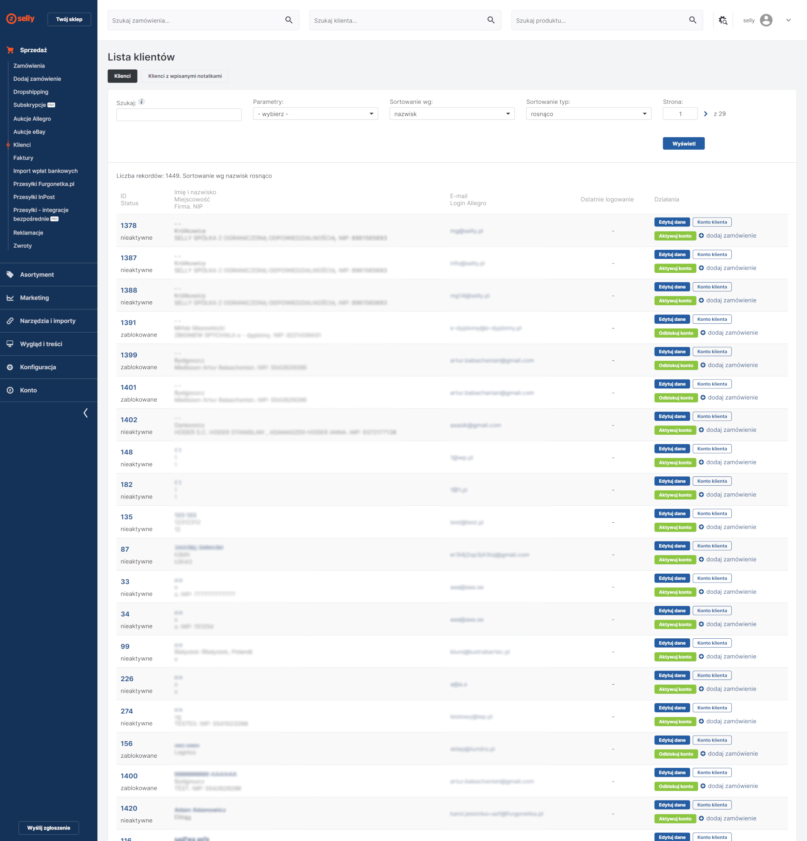Click the customer search magnifier icon
The height and width of the screenshot is (841, 807).
[x=491, y=20]
